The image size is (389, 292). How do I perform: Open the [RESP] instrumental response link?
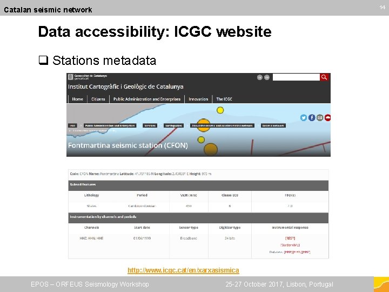(290, 238)
